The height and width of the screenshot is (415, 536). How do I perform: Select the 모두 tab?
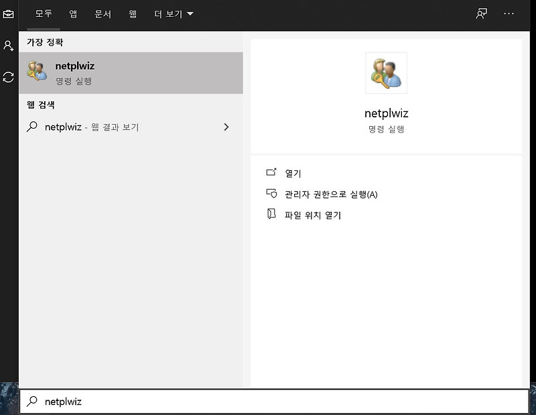point(44,13)
